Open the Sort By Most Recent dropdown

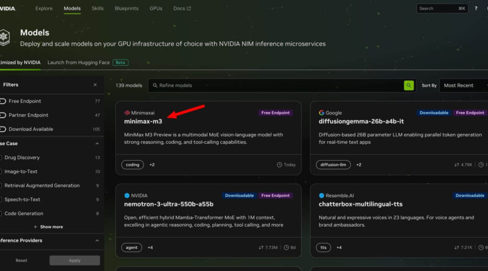coord(464,85)
